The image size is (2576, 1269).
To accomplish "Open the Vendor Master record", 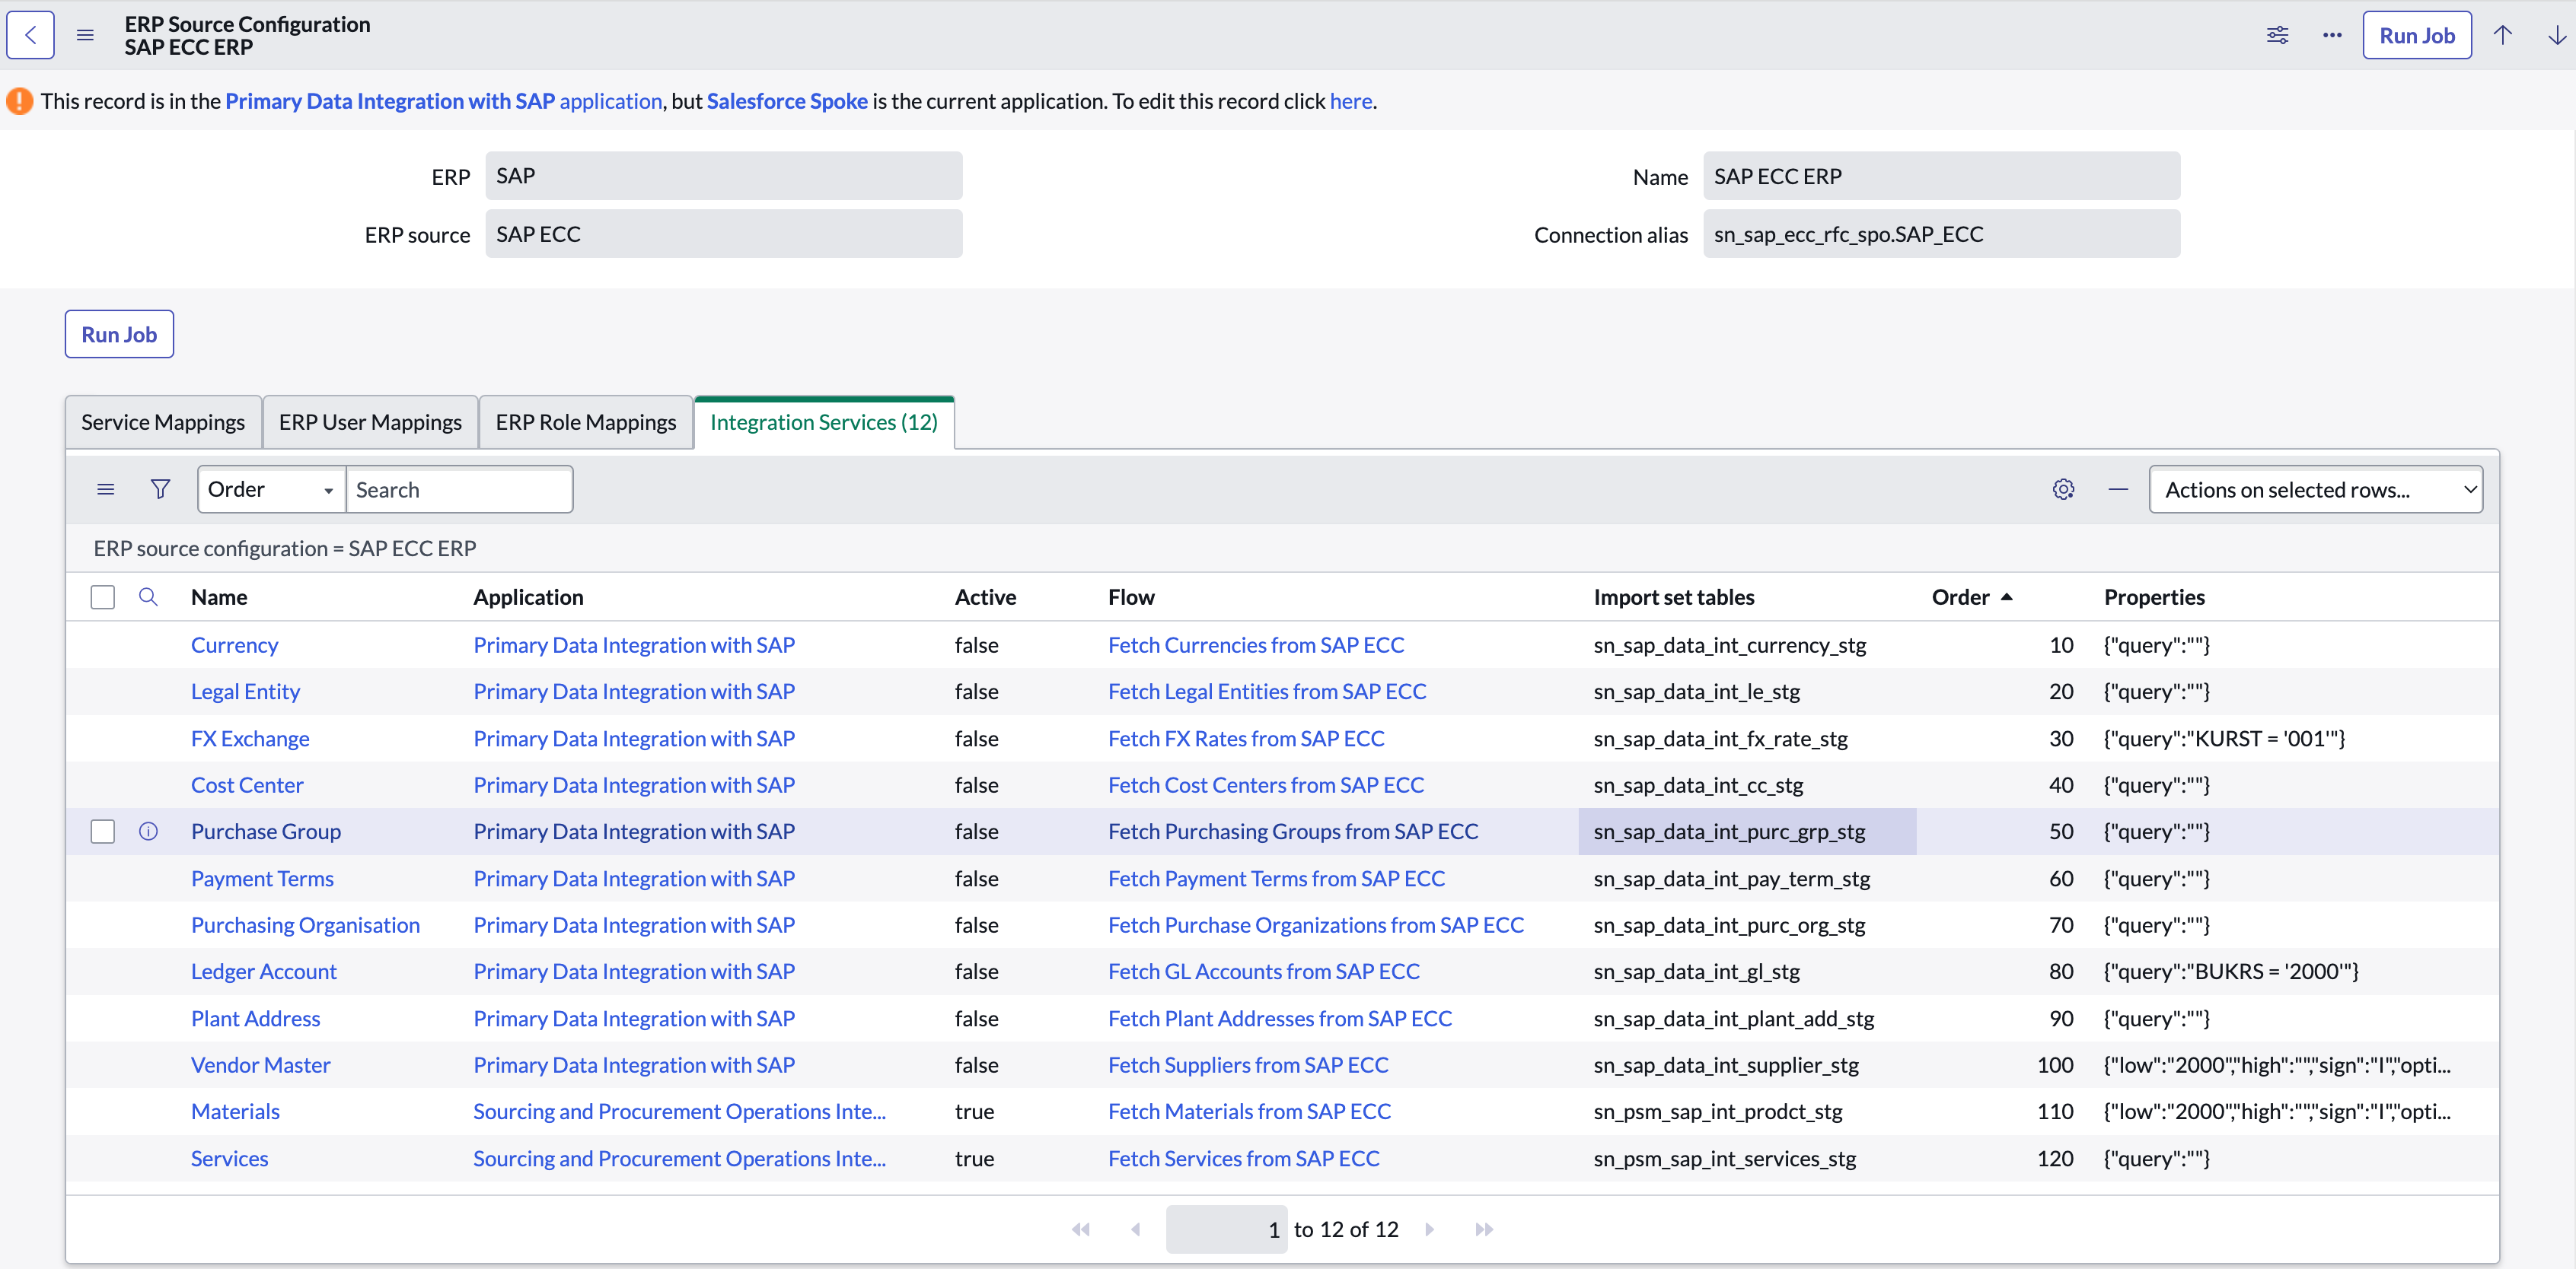I will coord(260,1064).
